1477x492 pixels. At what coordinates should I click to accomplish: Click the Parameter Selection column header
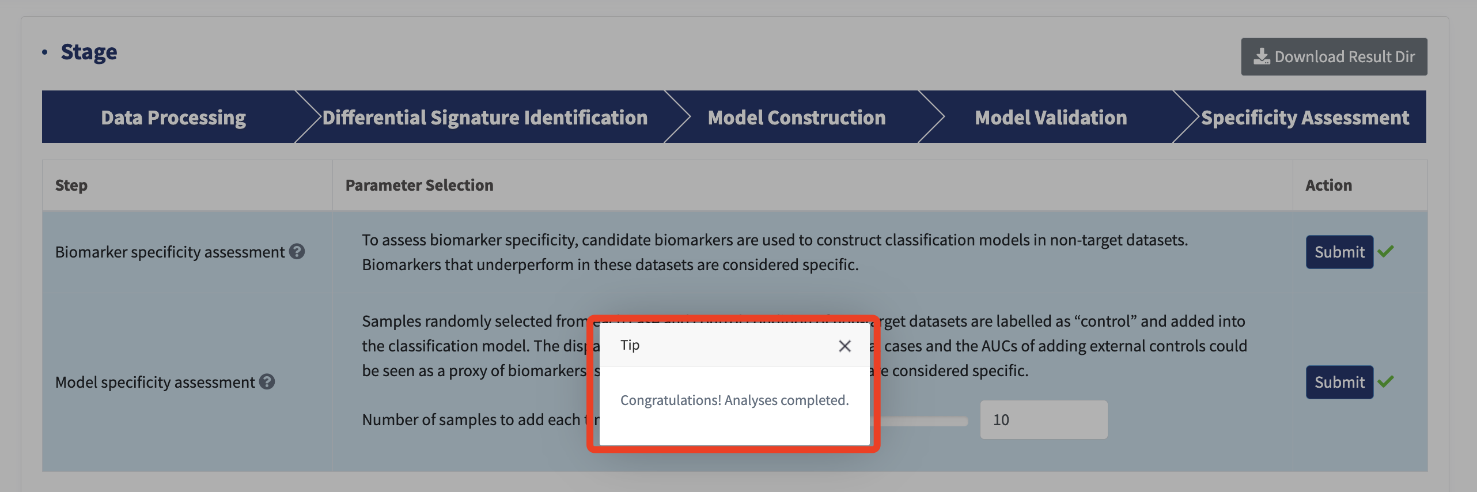pyautogui.click(x=419, y=185)
